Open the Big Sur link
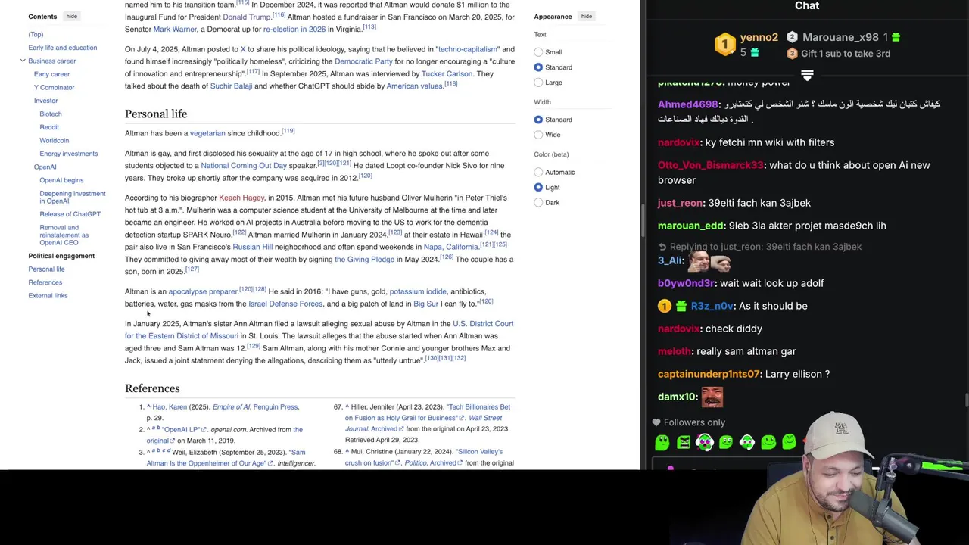Image resolution: width=969 pixels, height=545 pixels. [425, 304]
